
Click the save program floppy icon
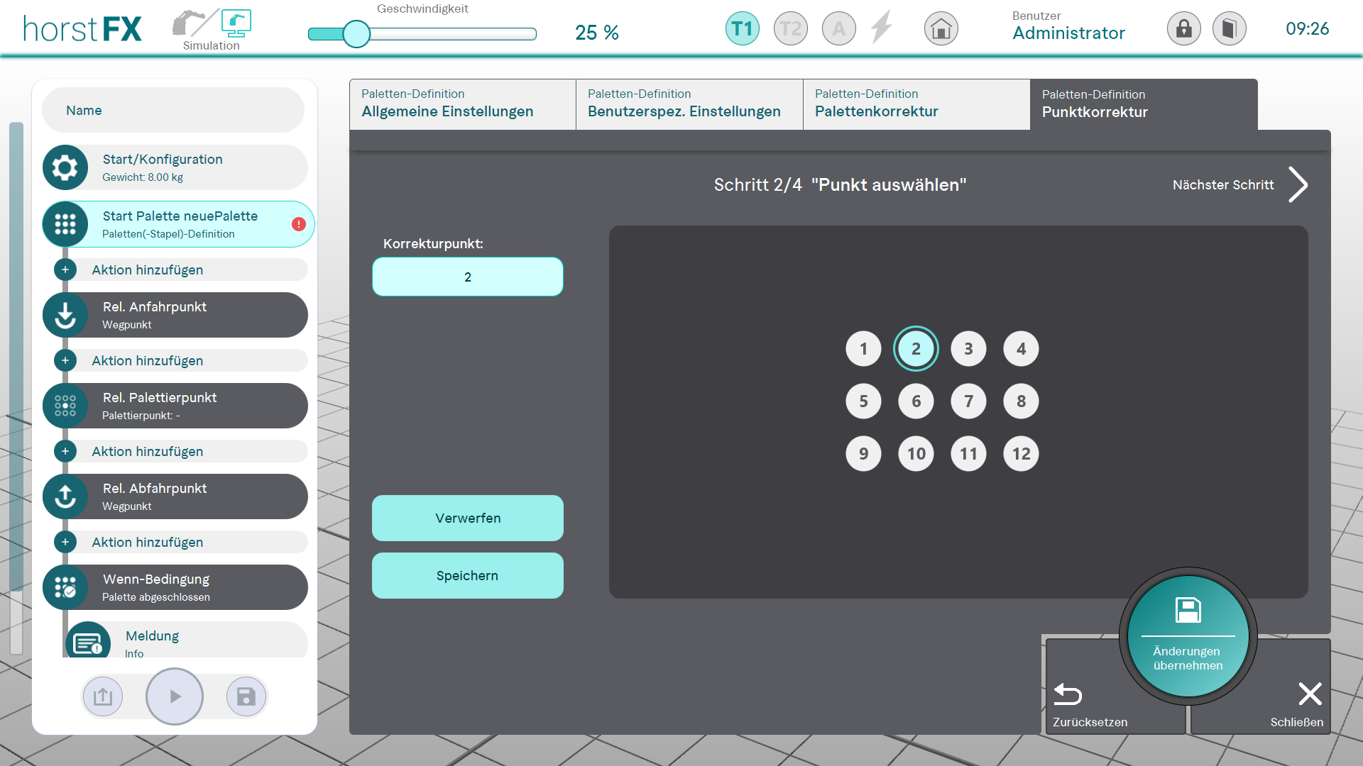[246, 696]
